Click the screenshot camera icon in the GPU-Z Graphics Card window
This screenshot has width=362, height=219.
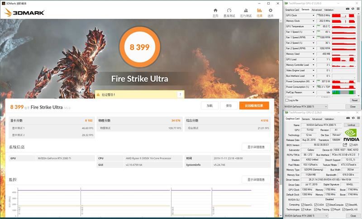point(348,118)
